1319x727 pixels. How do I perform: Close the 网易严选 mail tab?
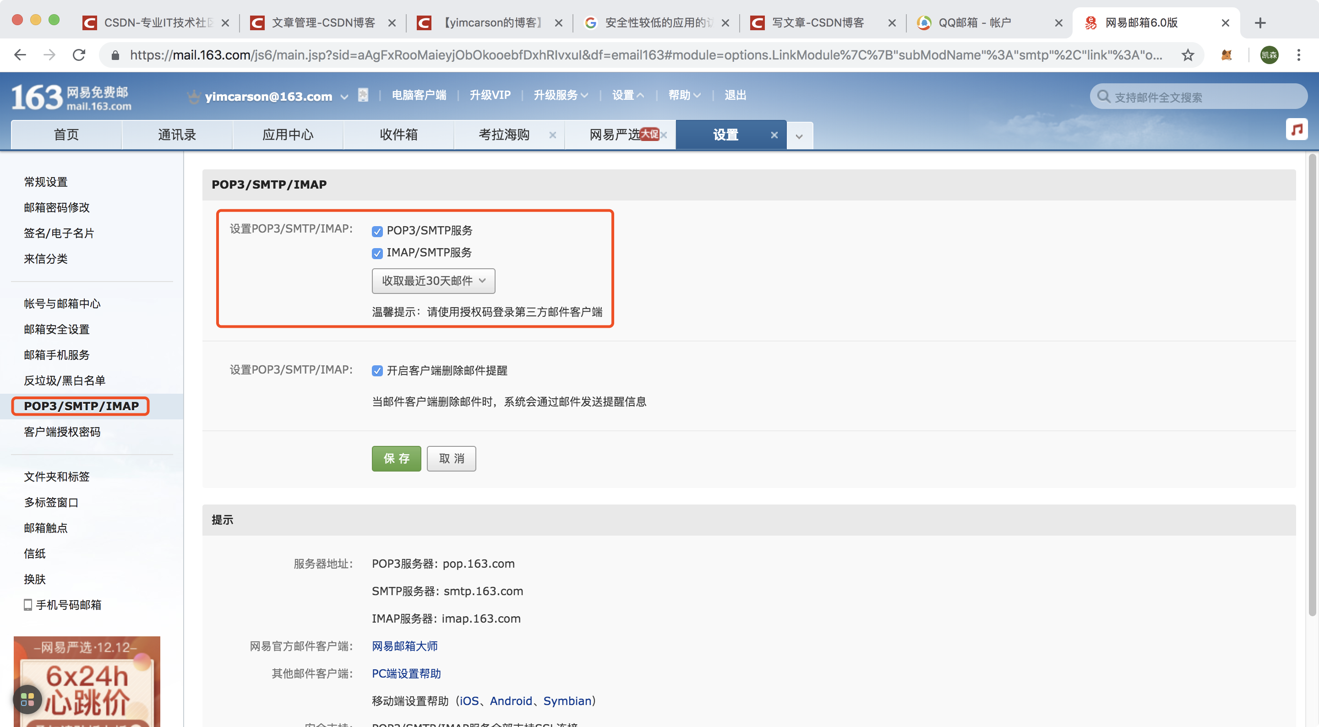(664, 135)
